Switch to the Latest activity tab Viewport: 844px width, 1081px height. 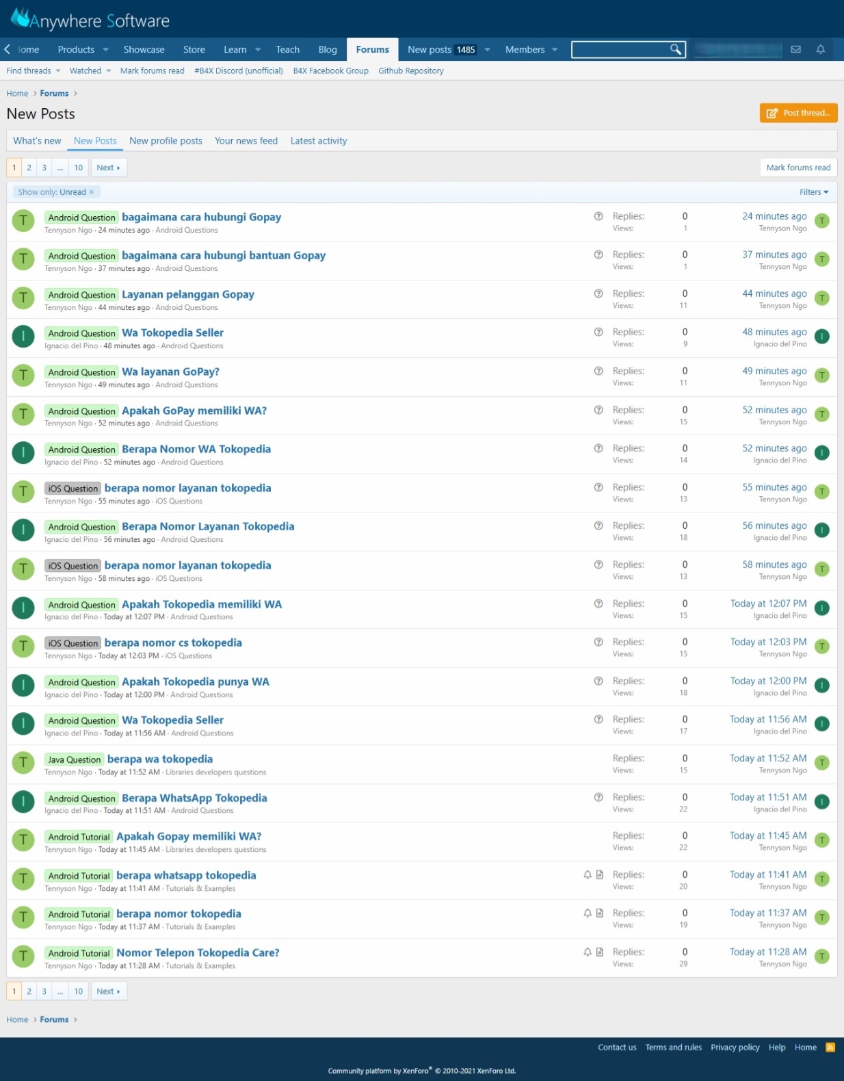coord(319,141)
